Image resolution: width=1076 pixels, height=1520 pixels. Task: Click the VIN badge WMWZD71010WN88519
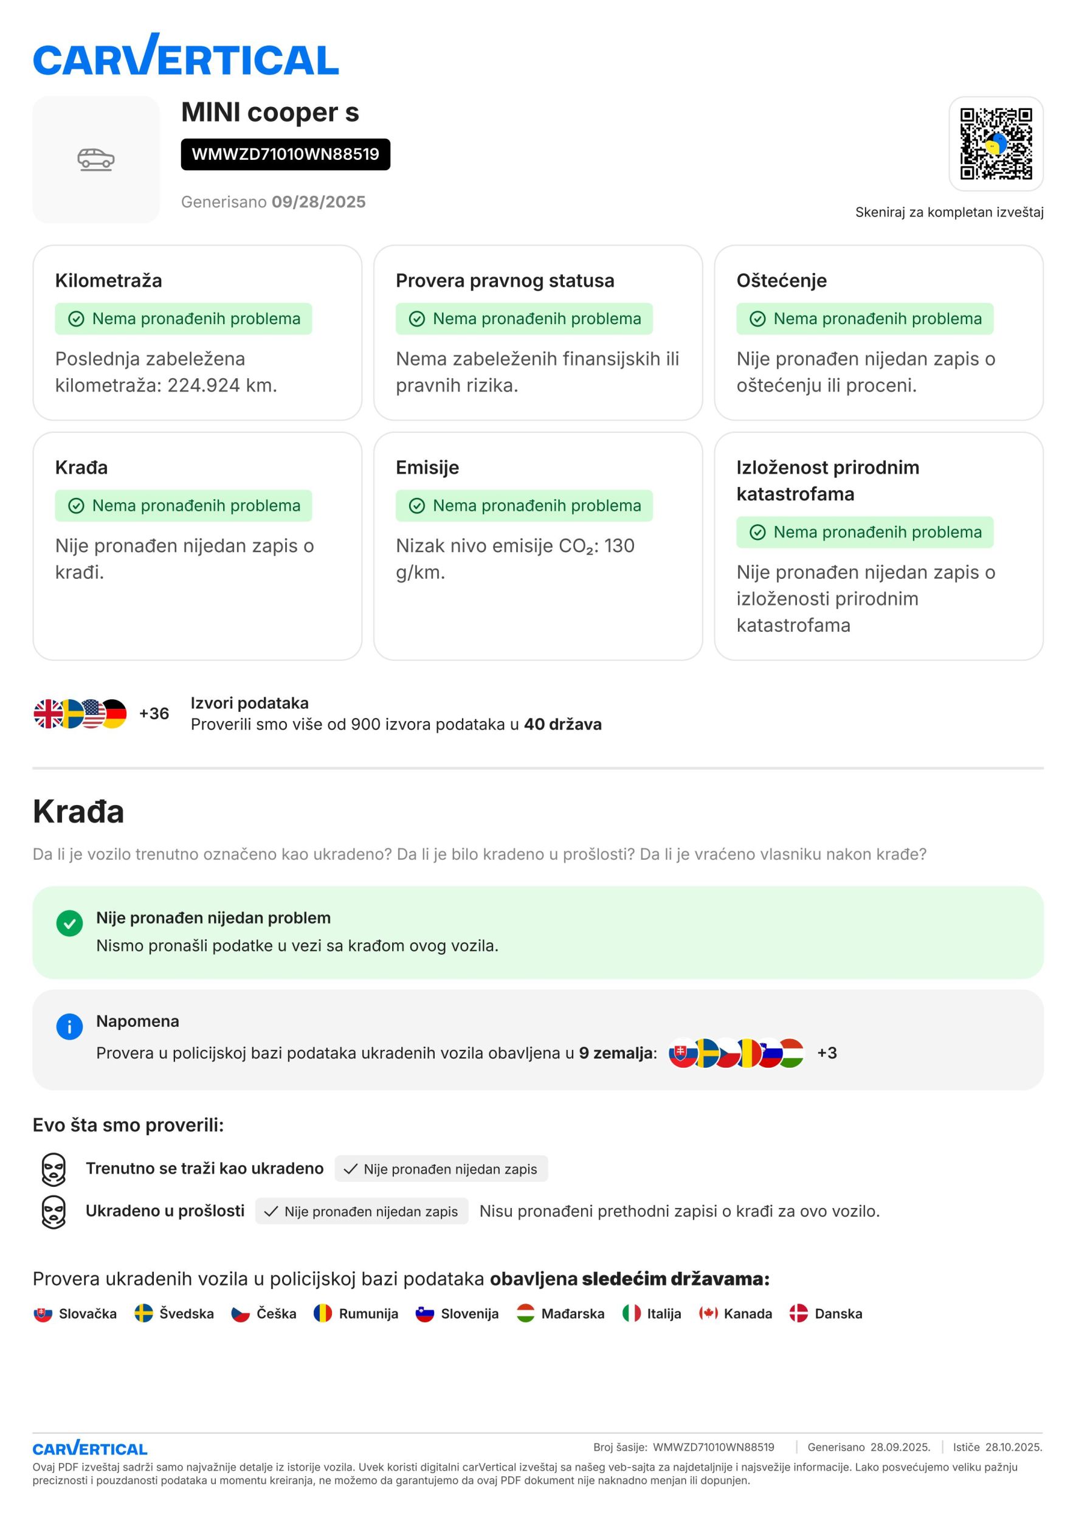tap(285, 154)
